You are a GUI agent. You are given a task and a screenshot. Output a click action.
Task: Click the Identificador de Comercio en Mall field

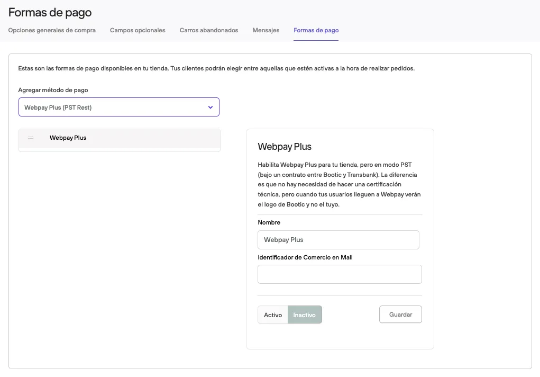point(340,274)
